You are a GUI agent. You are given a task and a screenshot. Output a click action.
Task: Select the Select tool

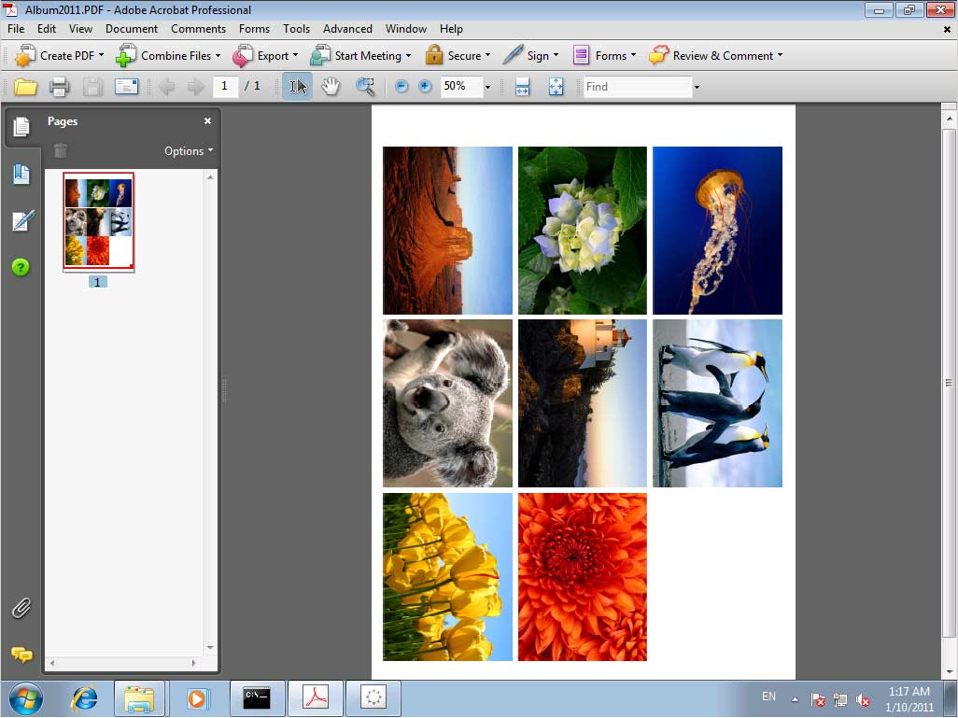pos(296,86)
